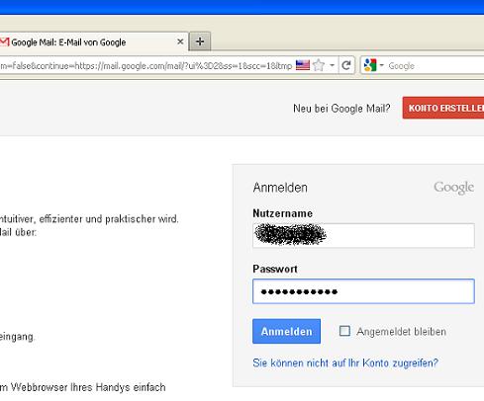
Task: Open the search engine selector dropdown arrow
Action: tap(381, 65)
